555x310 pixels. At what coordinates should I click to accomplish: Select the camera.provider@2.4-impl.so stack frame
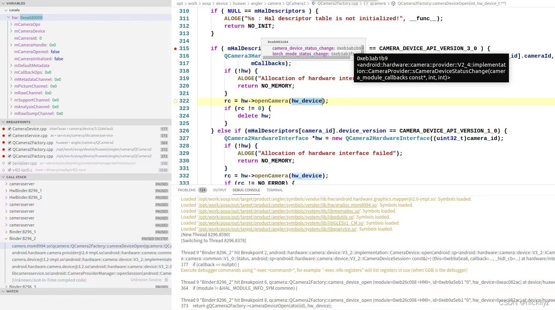coord(86,253)
